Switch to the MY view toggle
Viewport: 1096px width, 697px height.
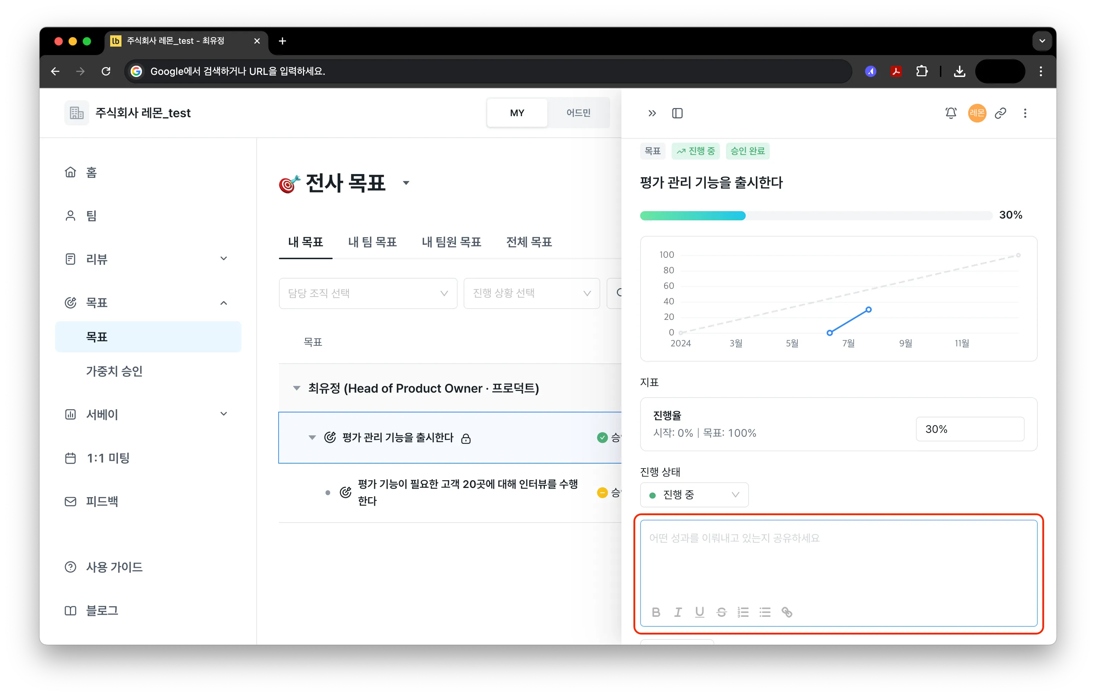point(517,112)
